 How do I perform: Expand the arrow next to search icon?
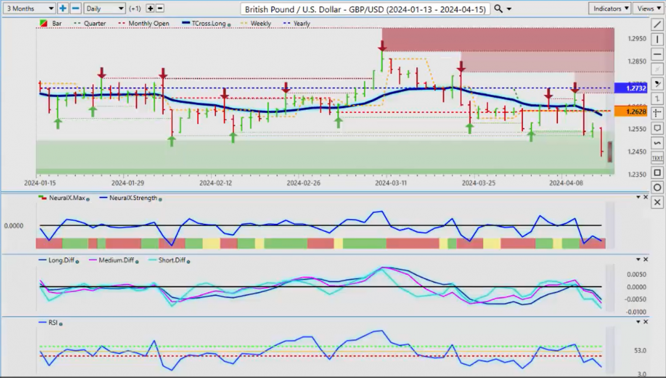[509, 9]
